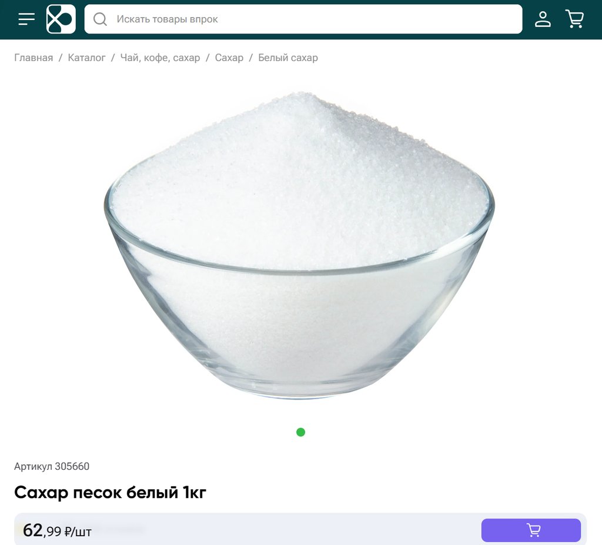The width and height of the screenshot is (602, 545).
Task: Open the 'Белый сахар' breadcrumb
Action: 288,58
